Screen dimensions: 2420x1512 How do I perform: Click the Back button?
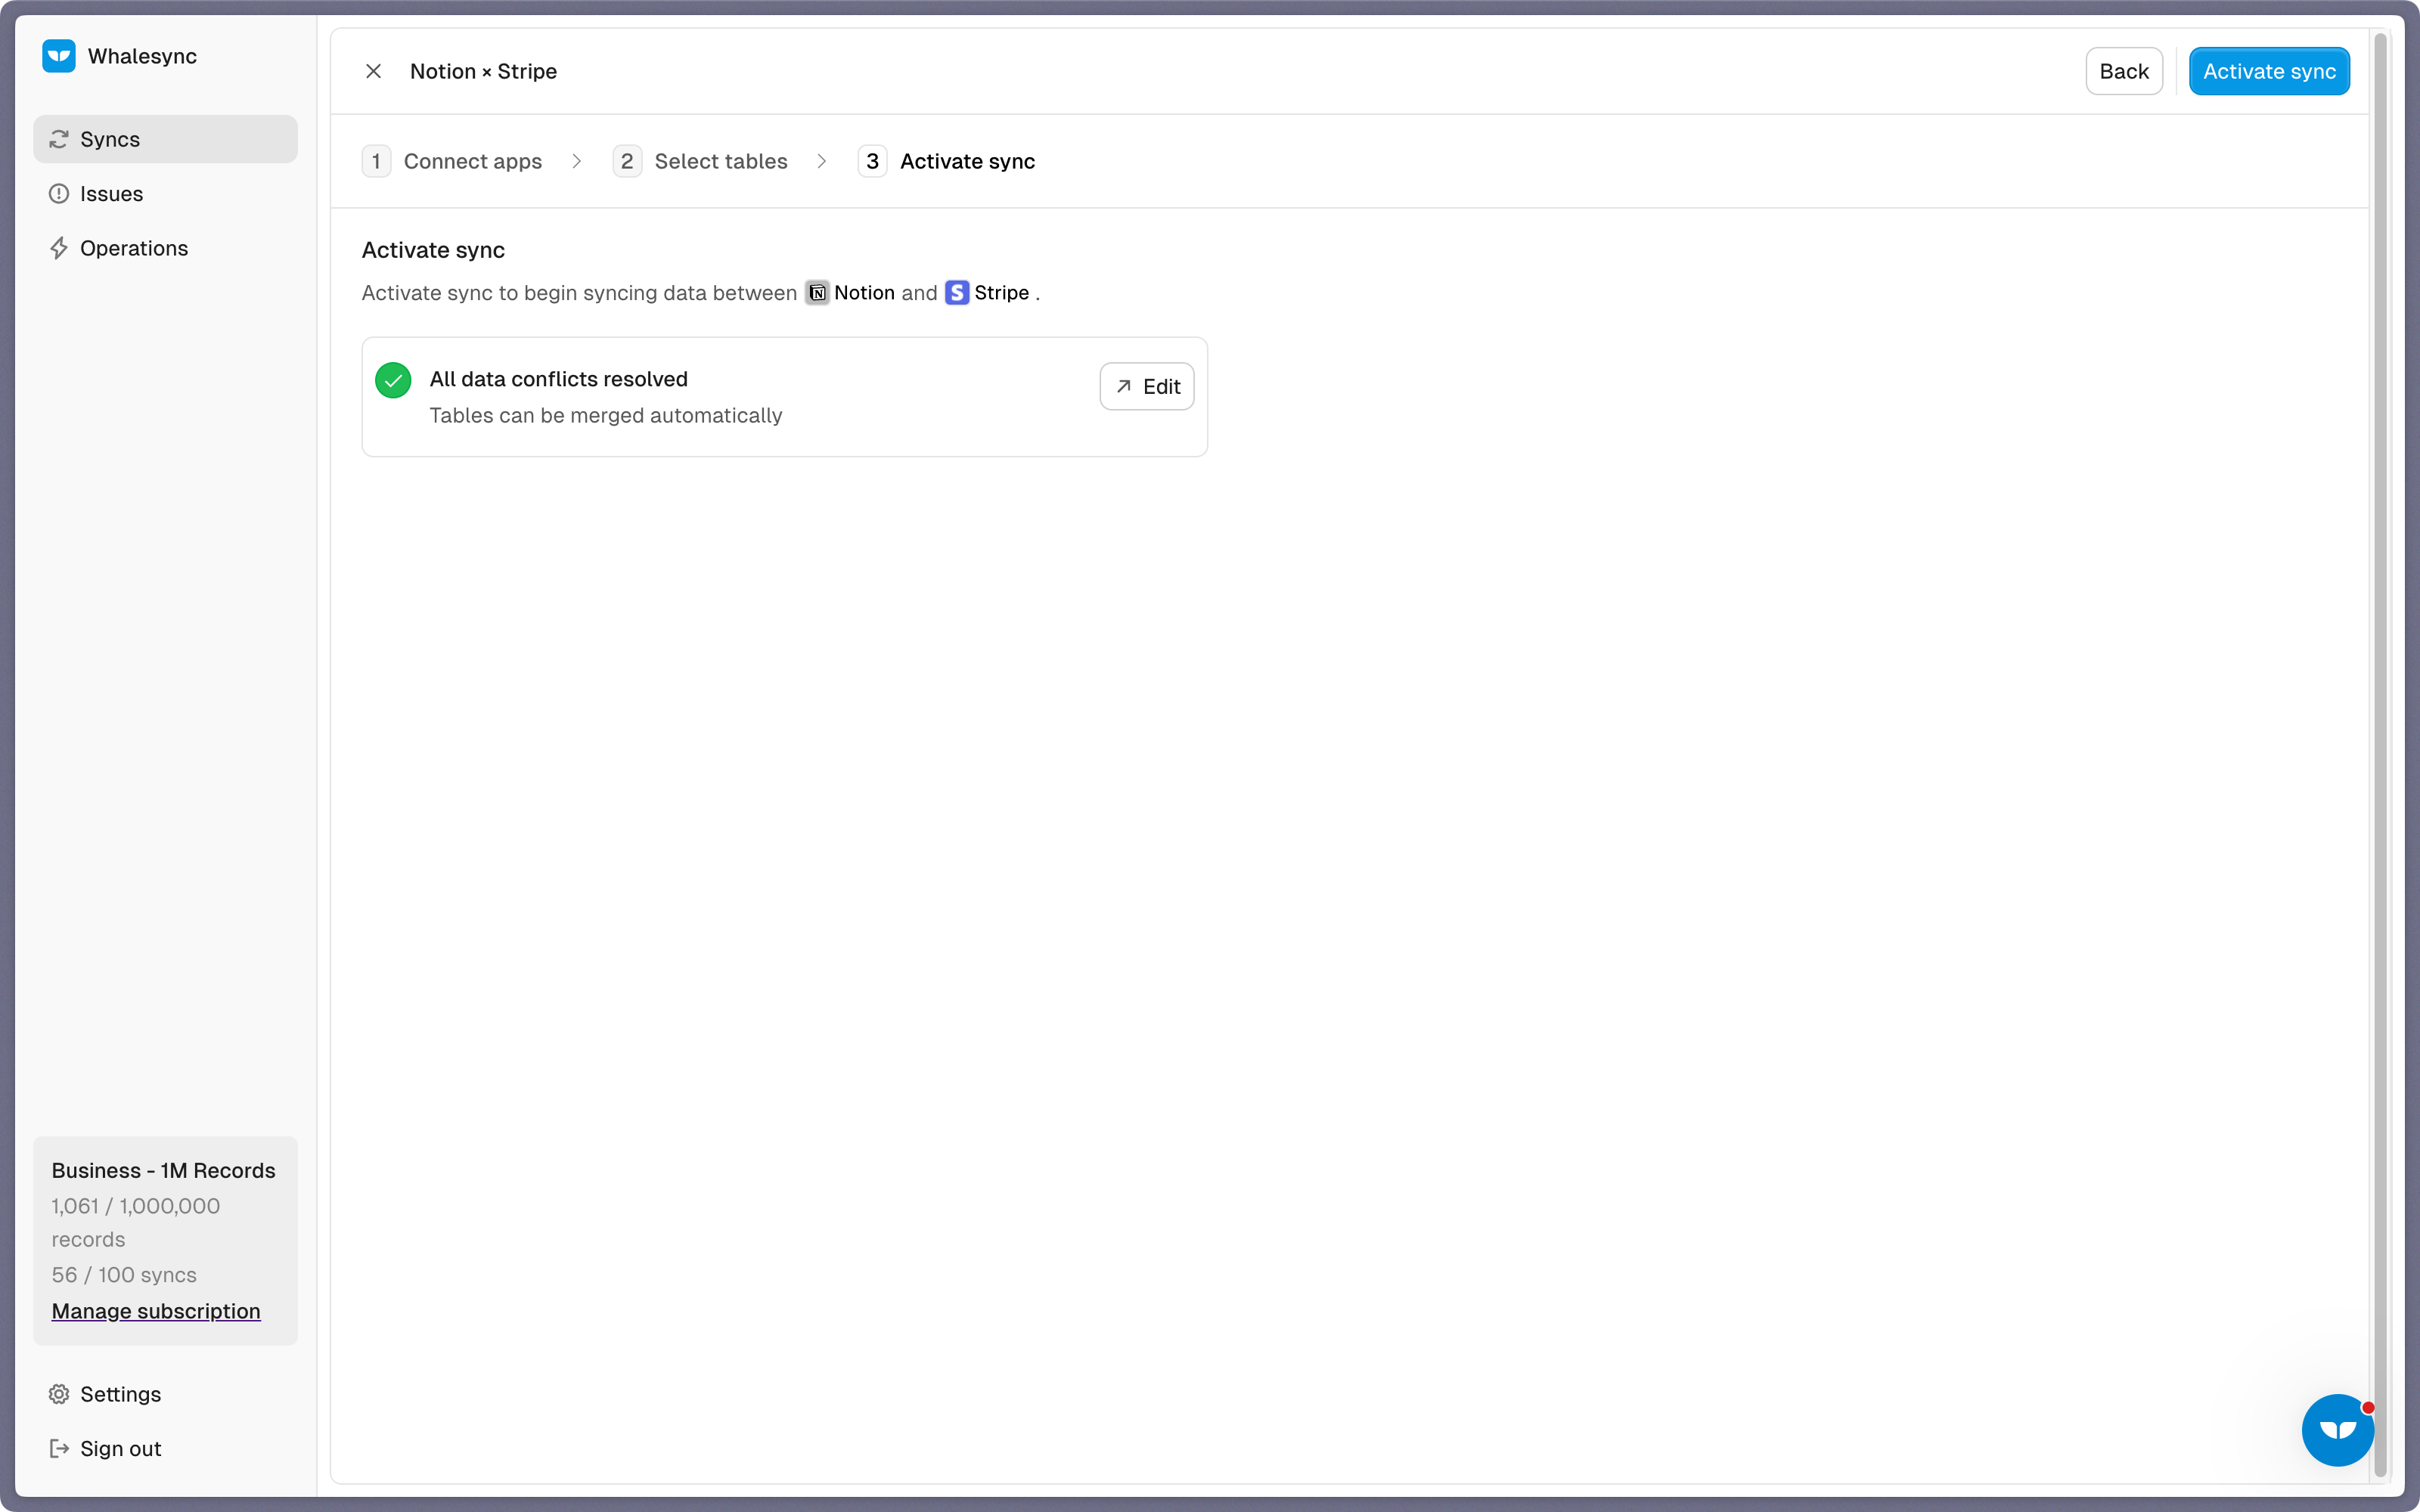pos(2123,71)
